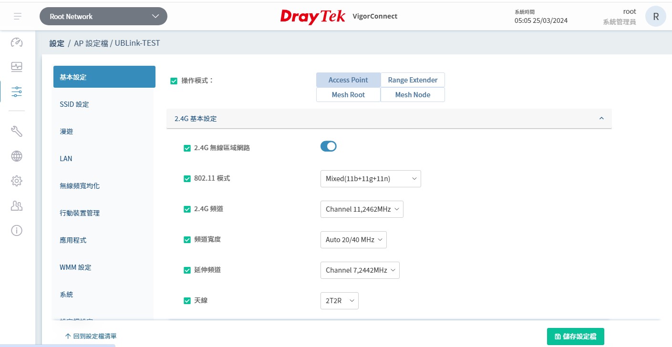Collapse the 2.4G 基本設定 section
Image resolution: width=672 pixels, height=347 pixels.
(x=601, y=118)
